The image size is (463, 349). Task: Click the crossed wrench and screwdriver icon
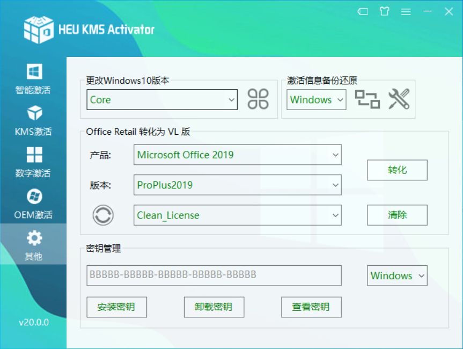point(399,99)
